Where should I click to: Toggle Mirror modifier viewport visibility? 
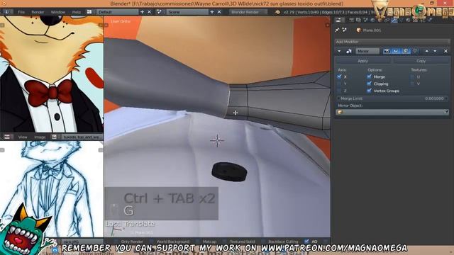click(396, 51)
